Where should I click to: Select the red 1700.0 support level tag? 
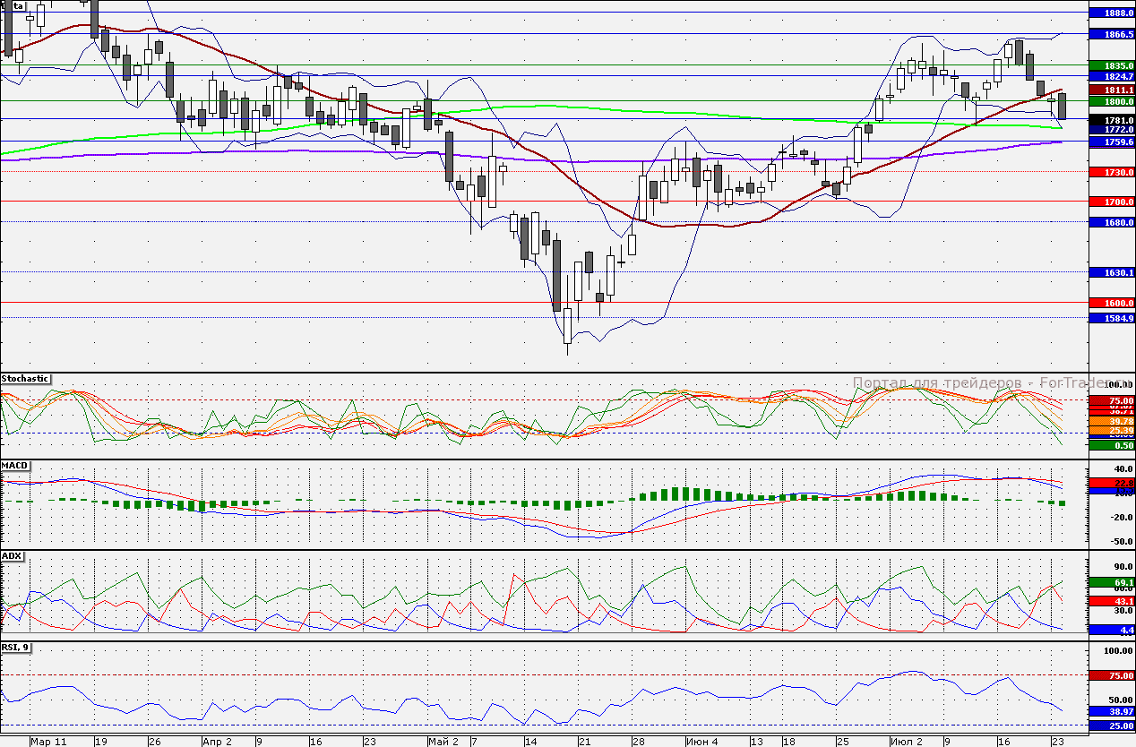tap(1111, 202)
